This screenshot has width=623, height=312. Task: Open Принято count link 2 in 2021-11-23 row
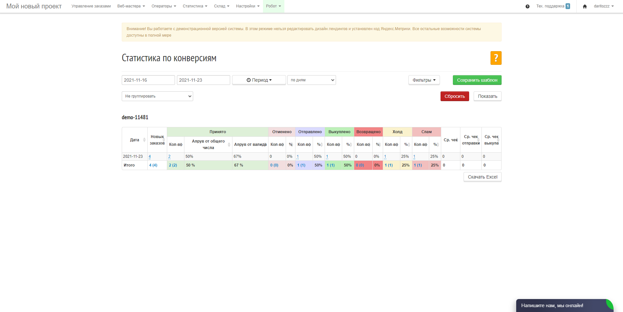169,156
